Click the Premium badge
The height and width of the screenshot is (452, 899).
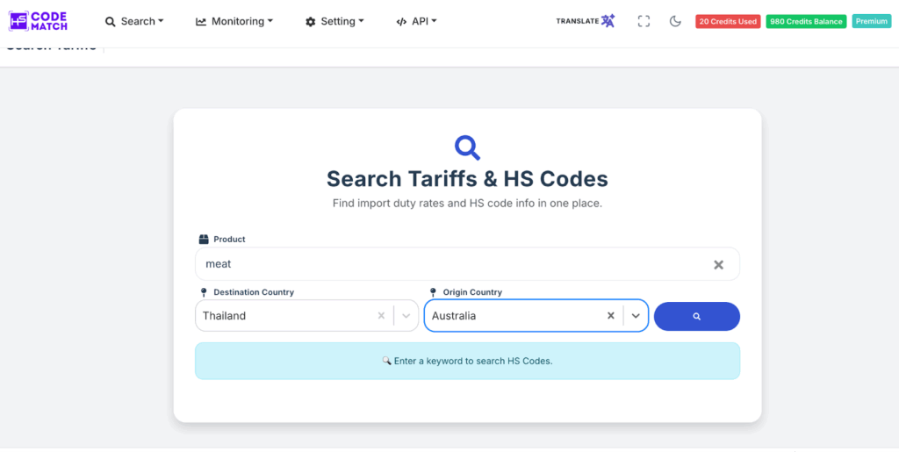point(871,21)
